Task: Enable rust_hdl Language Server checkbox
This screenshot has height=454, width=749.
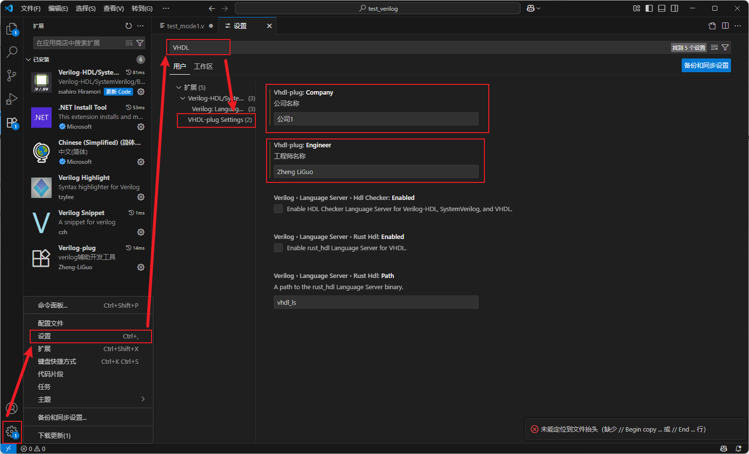Action: [x=278, y=248]
